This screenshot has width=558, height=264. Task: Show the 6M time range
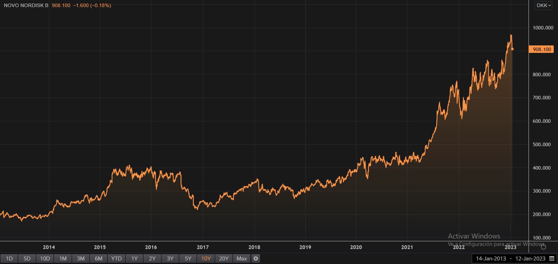coord(99,258)
